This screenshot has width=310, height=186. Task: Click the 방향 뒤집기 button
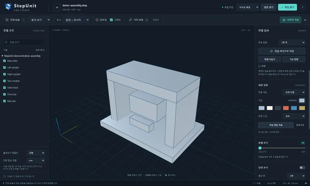(x=269, y=59)
